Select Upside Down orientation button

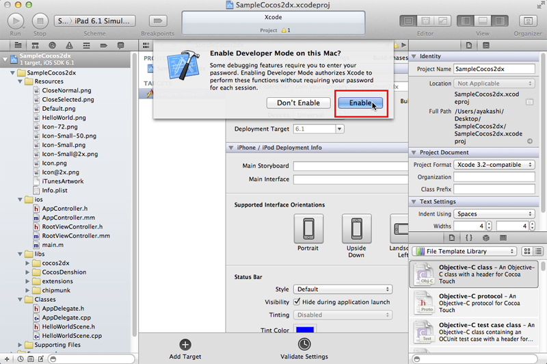356,229
